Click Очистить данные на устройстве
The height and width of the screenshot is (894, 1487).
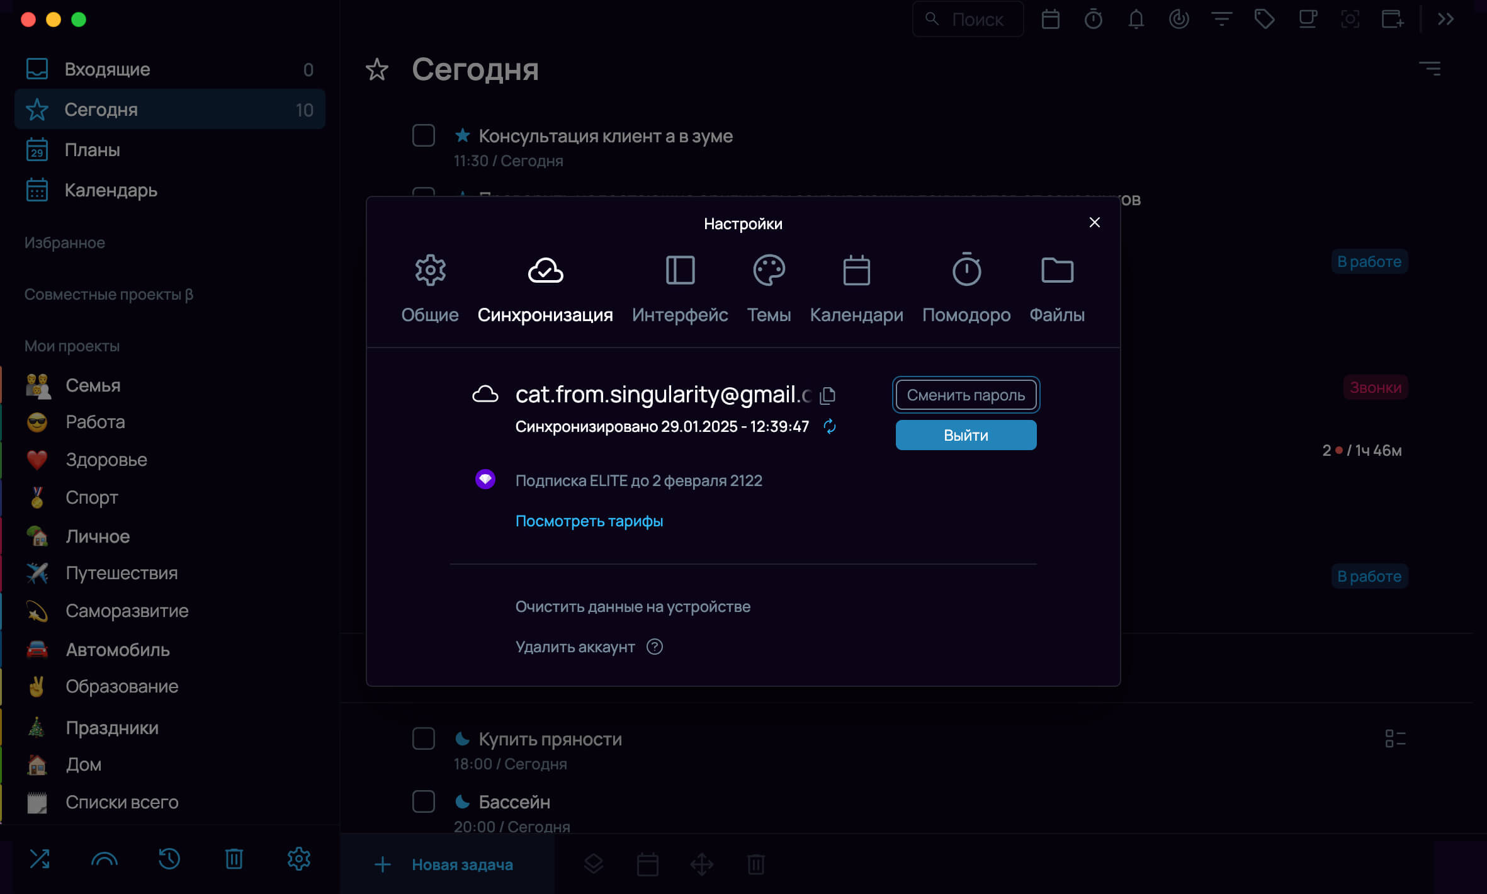(633, 606)
